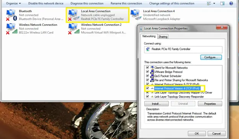Select the Internet Protocol Version 6 item

(177, 84)
